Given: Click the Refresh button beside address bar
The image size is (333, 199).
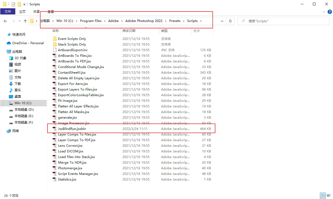Looking at the screenshot, I should [230, 21].
